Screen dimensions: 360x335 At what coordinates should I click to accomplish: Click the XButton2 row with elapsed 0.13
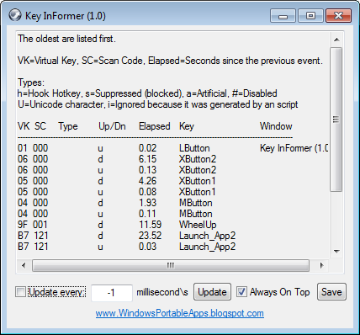pyautogui.click(x=117, y=170)
